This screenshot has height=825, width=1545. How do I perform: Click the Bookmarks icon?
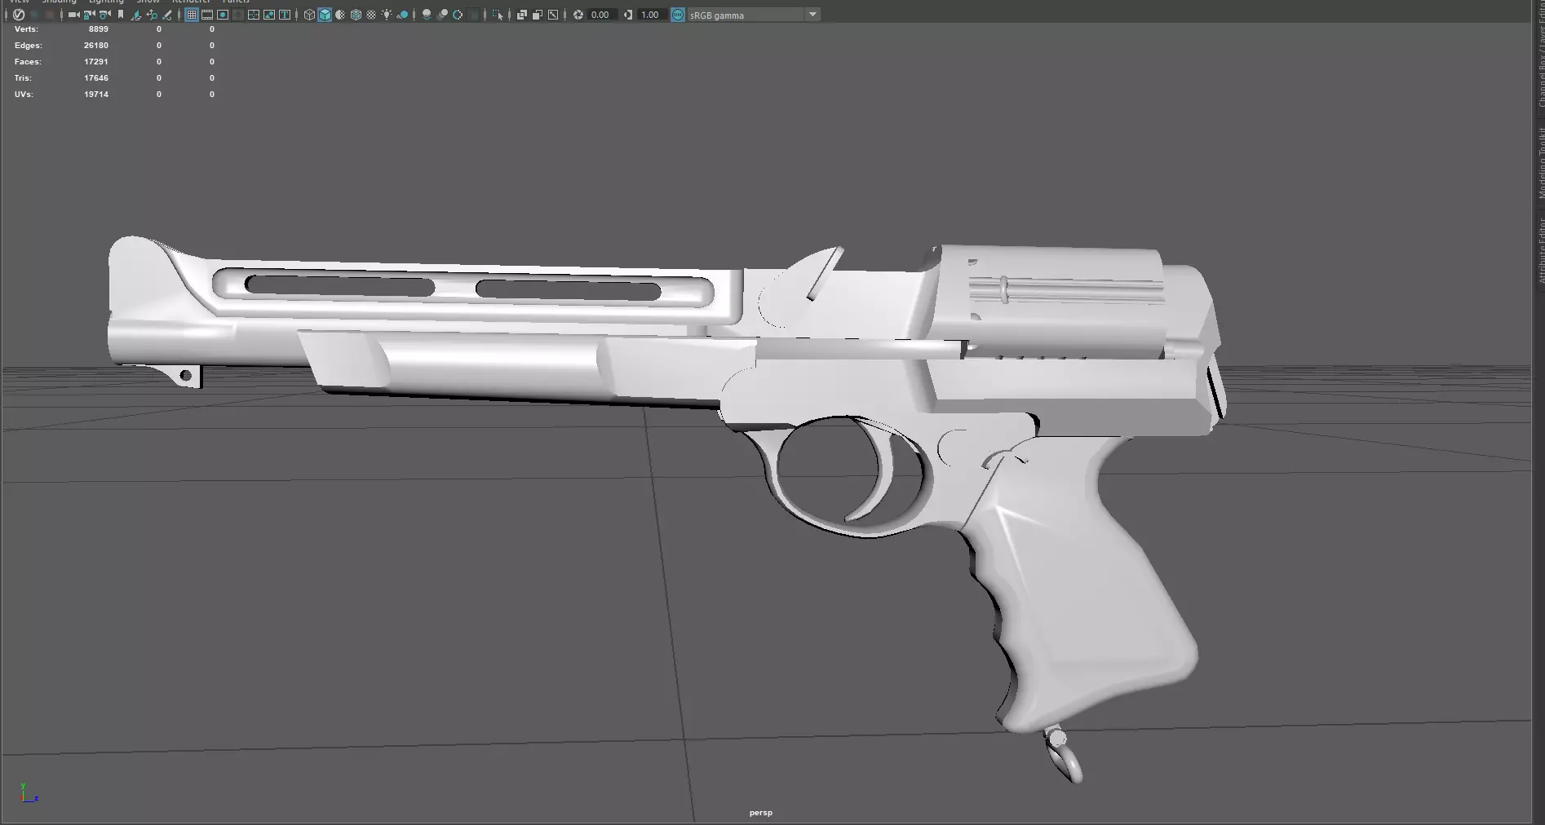coord(121,15)
